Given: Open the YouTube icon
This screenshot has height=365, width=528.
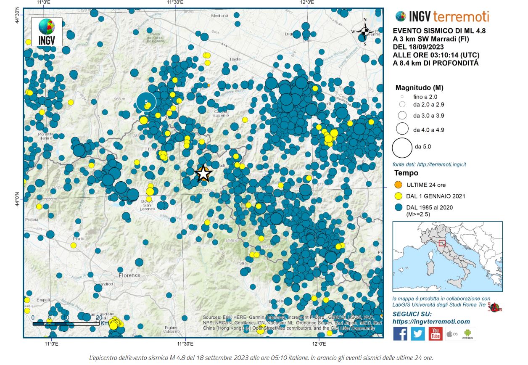Looking at the screenshot, I should click(436, 333).
